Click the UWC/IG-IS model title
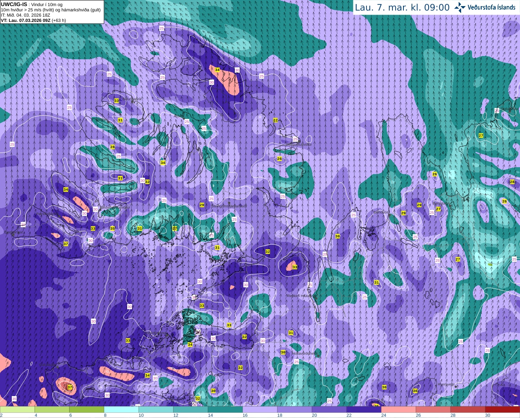The image size is (520, 418). pos(14,4)
